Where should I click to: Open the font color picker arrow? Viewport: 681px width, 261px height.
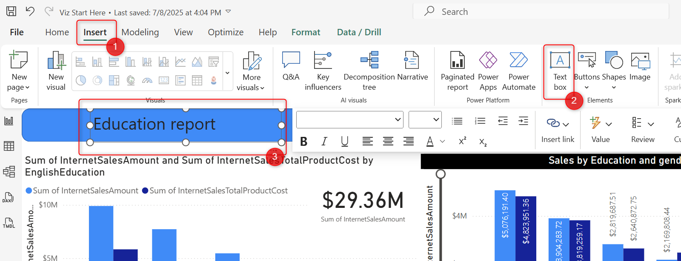(x=442, y=142)
